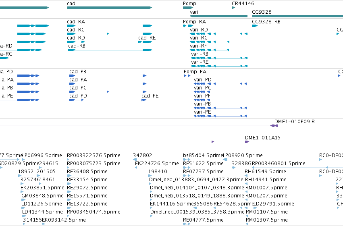Click the RE15571.5prime EST label
Viewport: 343px width, 226px height.
coord(87,196)
